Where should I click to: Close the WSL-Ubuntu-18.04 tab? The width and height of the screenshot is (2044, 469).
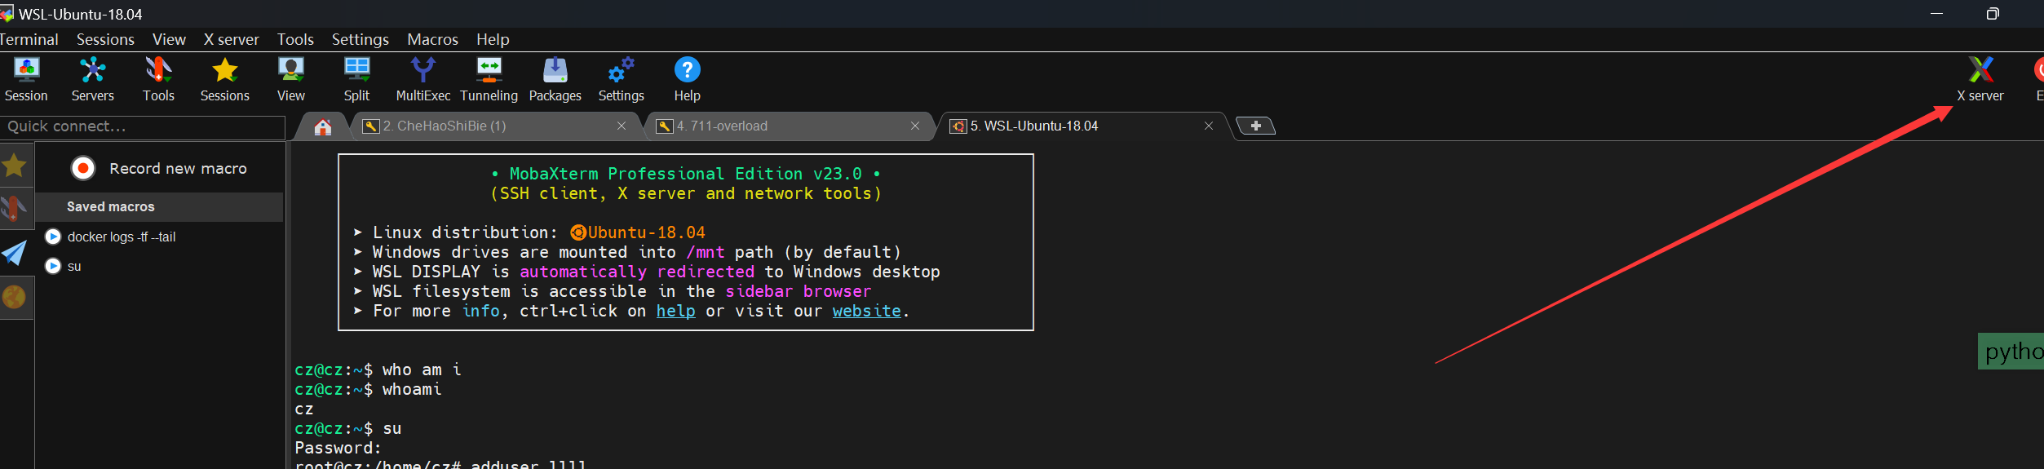(x=1209, y=126)
